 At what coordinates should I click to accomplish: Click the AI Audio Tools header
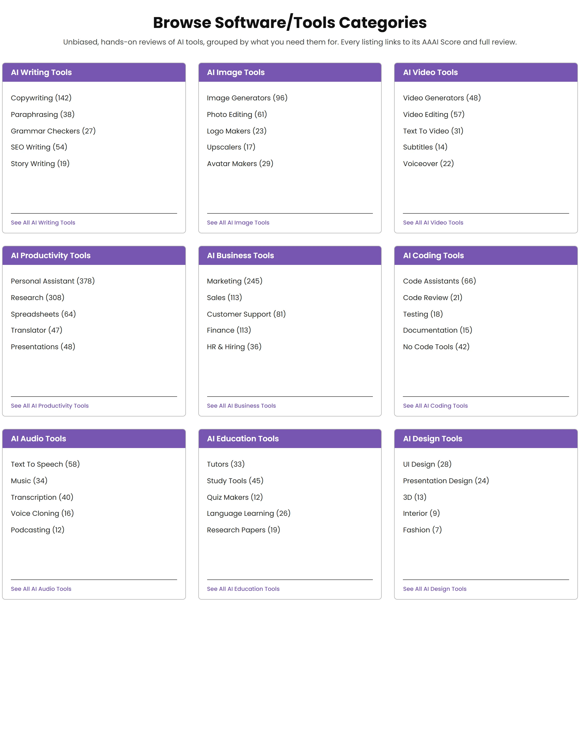[x=94, y=439]
